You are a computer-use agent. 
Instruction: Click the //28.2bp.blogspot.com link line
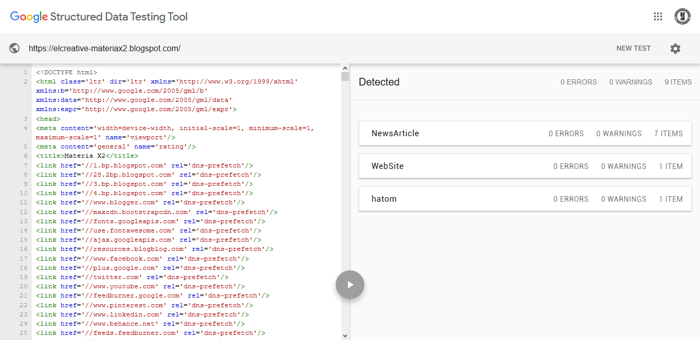pyautogui.click(x=149, y=175)
